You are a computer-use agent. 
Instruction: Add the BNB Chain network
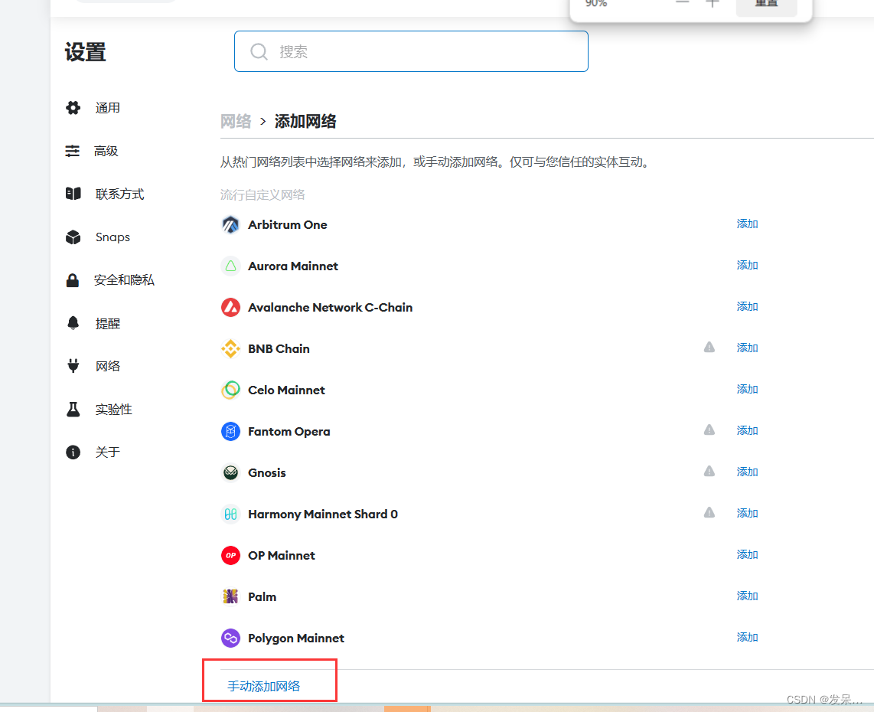tap(747, 348)
